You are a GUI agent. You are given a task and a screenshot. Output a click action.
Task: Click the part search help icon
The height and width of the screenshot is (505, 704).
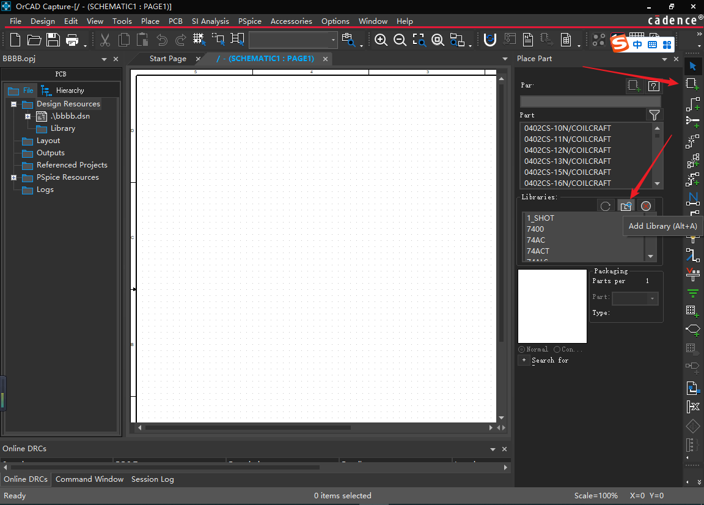coord(654,86)
